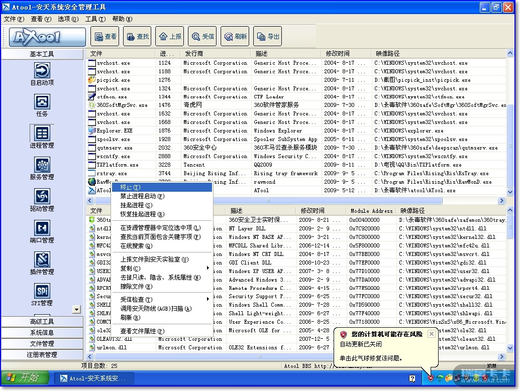Screen dimensions: 520x391
Task: Select the 360SoftMgrSvc.exe process icon
Action: click(x=91, y=105)
